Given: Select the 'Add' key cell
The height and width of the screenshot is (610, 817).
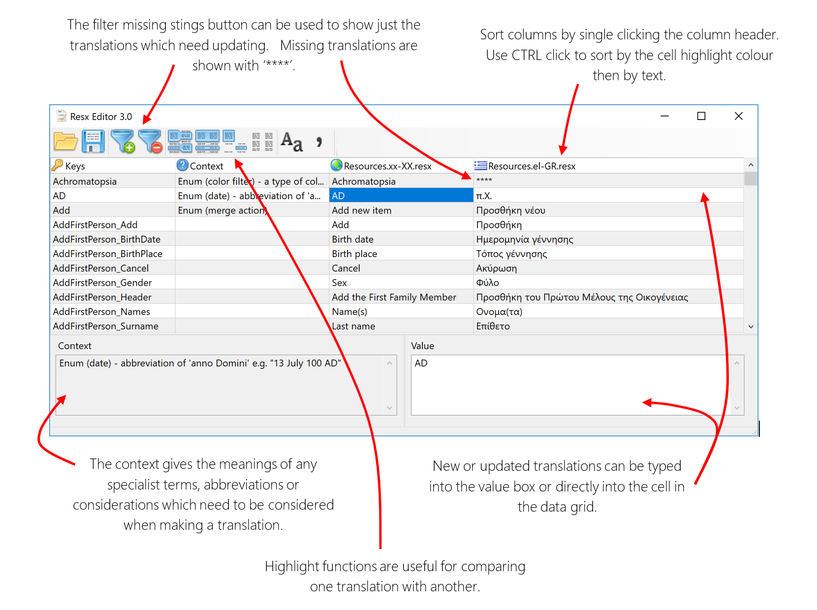Looking at the screenshot, I should (x=113, y=210).
